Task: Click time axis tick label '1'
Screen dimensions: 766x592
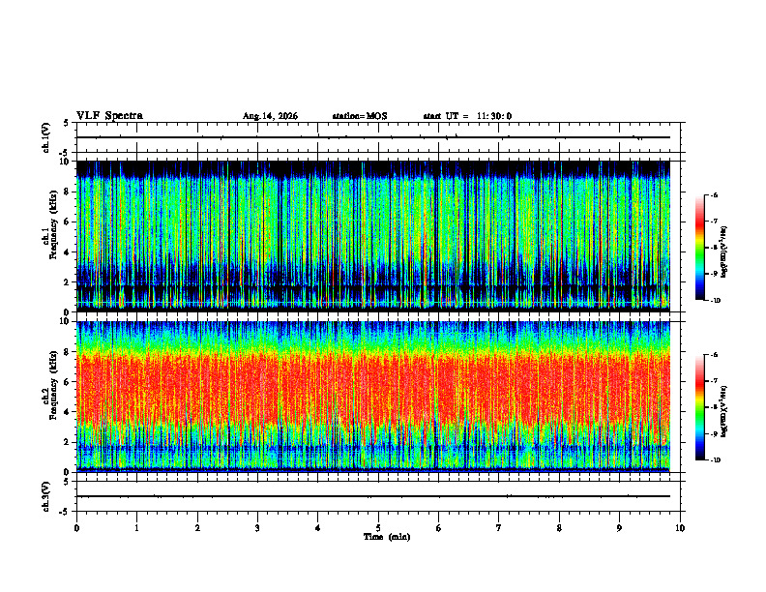Action: pos(136,528)
